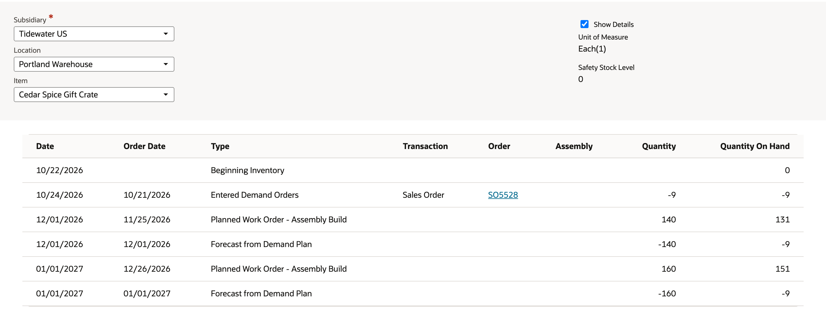The image size is (826, 321).
Task: Click the Item field label
Action: click(21, 81)
